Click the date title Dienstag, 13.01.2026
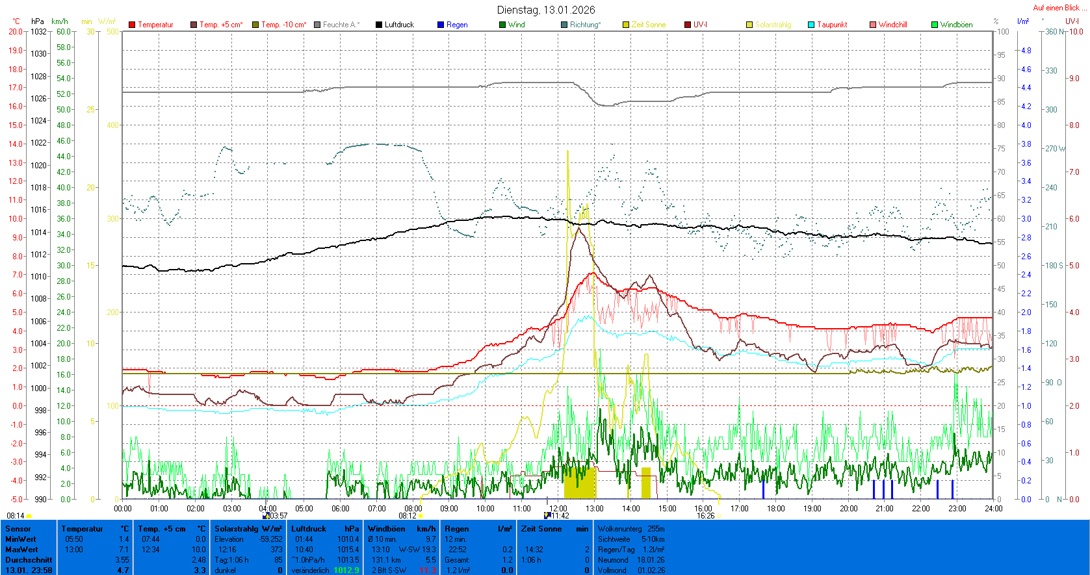1090x575 pixels. (546, 10)
